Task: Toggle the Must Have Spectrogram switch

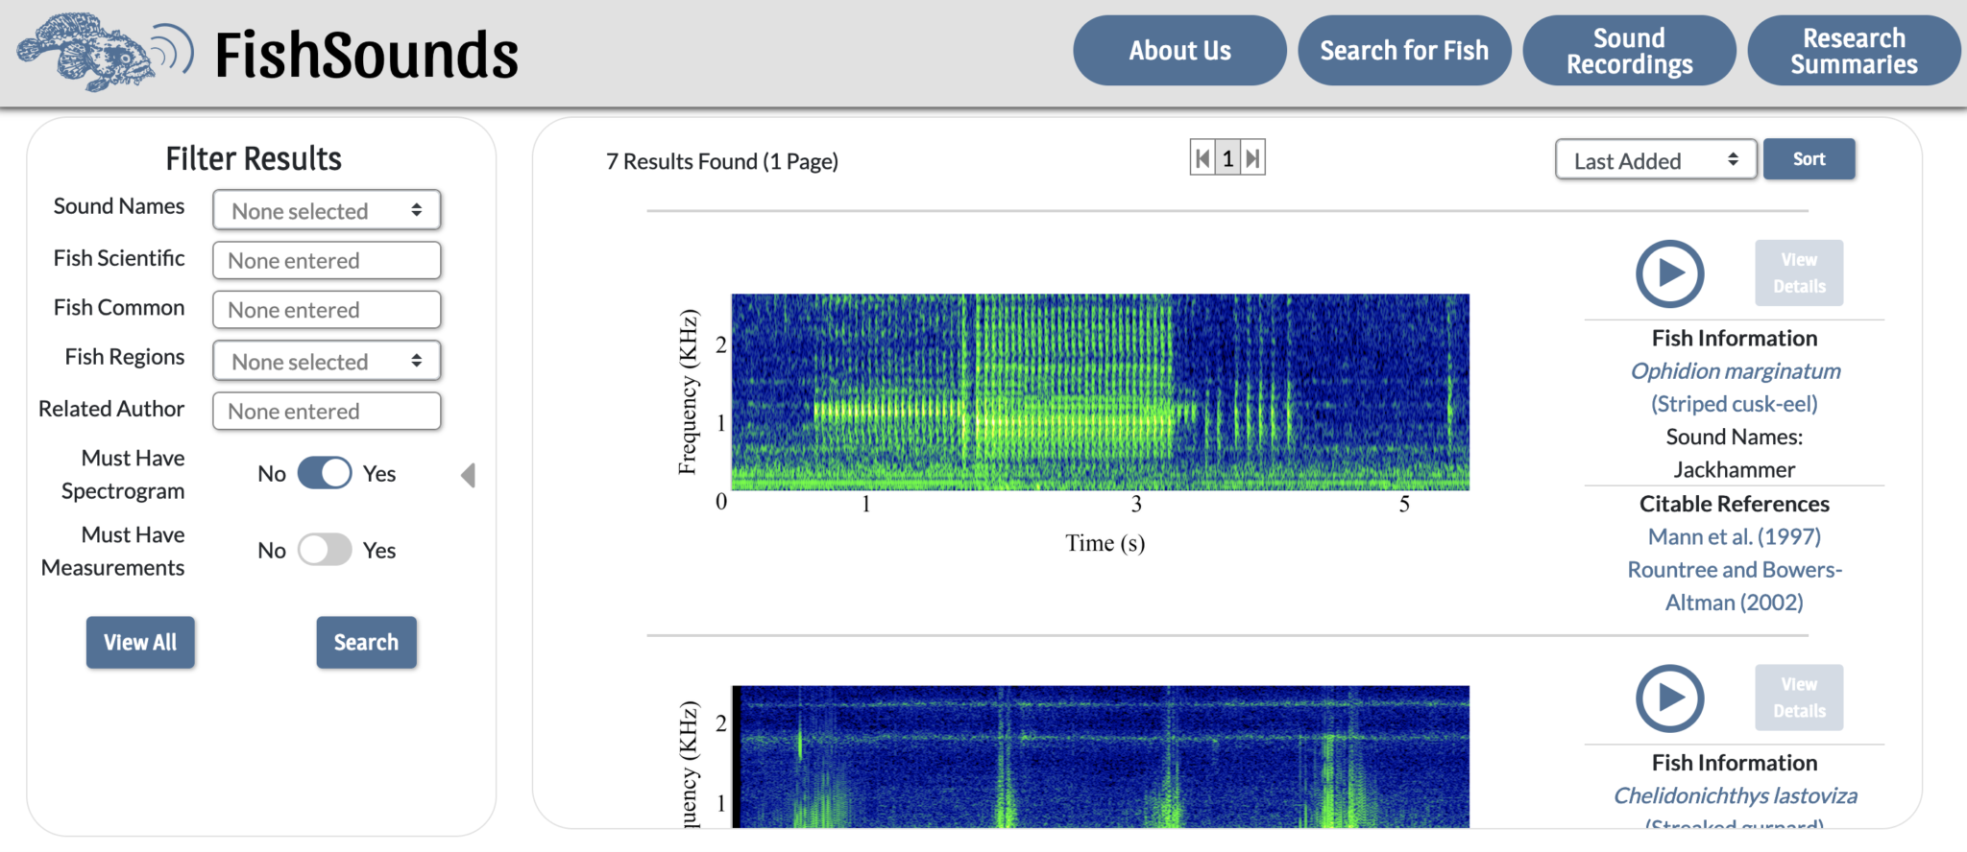Action: 325,473
